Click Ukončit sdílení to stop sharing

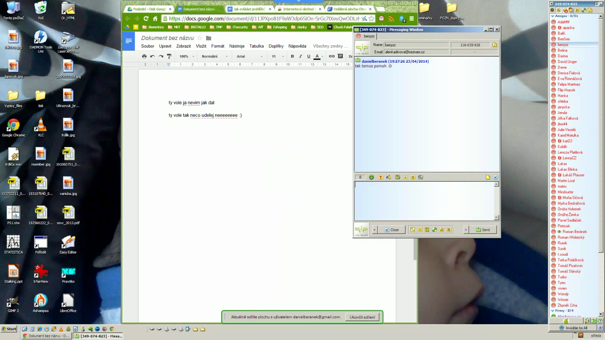362,317
